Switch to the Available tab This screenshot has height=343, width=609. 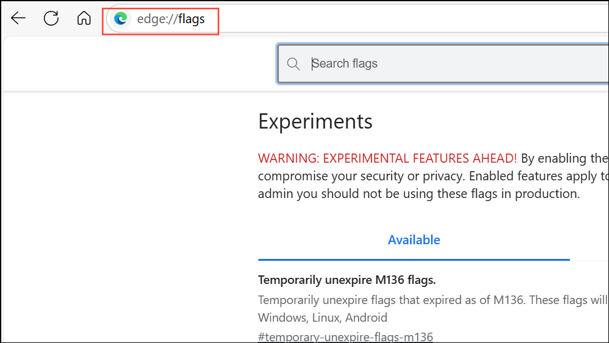point(414,239)
